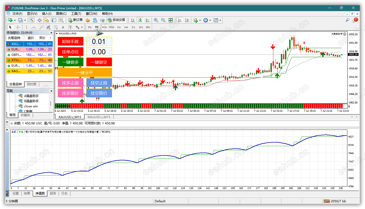Switch chart to line chart style

coord(147,20)
